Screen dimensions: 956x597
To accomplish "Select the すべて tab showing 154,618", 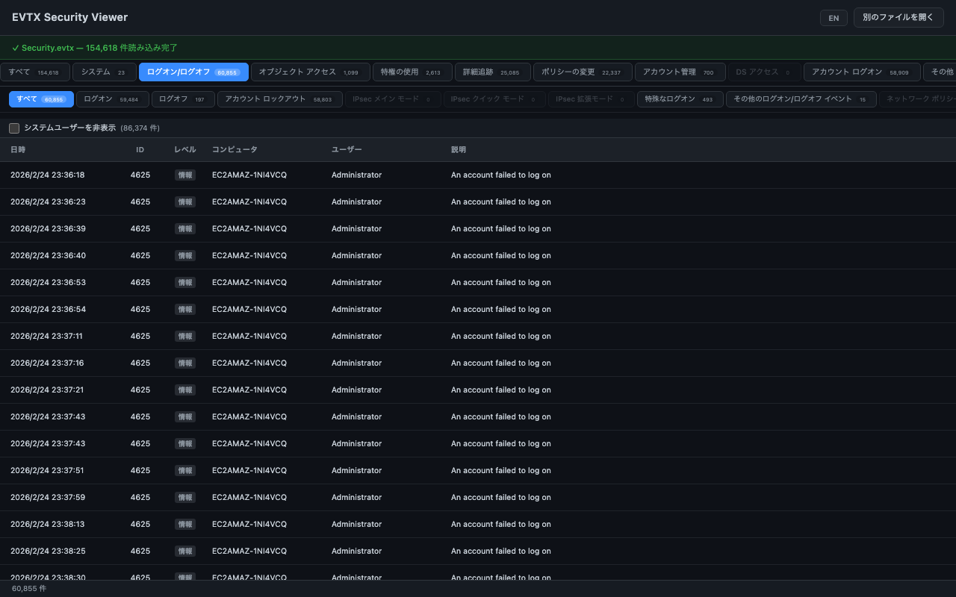I will 34,72.
